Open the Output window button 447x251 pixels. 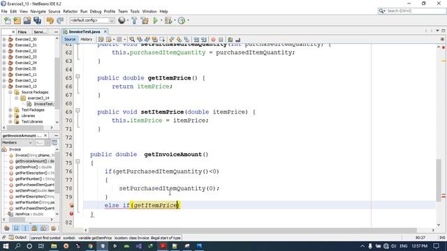(17, 237)
